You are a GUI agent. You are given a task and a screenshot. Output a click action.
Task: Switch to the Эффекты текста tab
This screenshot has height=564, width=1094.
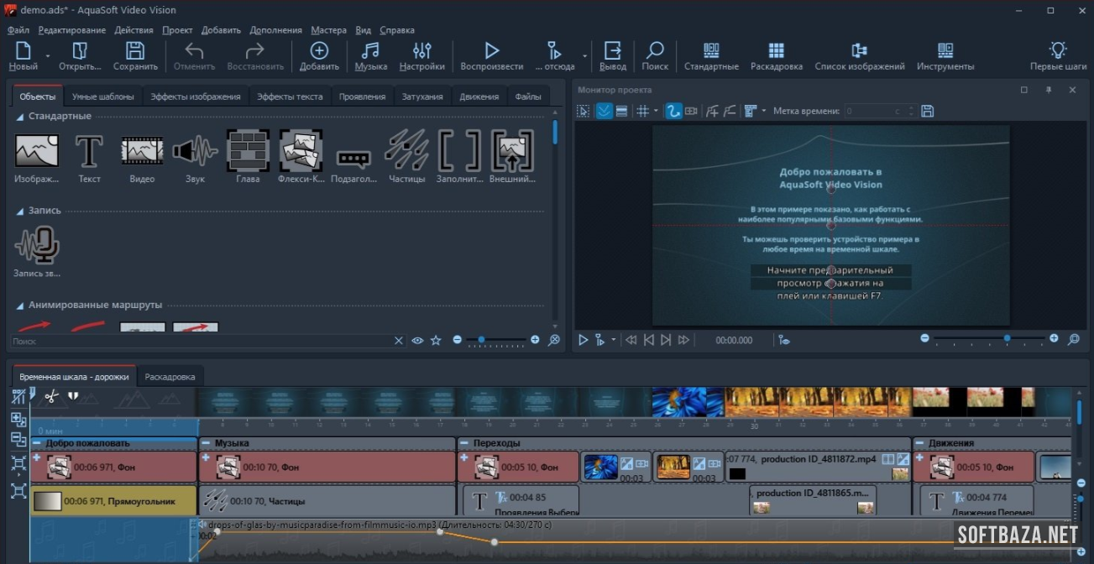pyautogui.click(x=290, y=97)
